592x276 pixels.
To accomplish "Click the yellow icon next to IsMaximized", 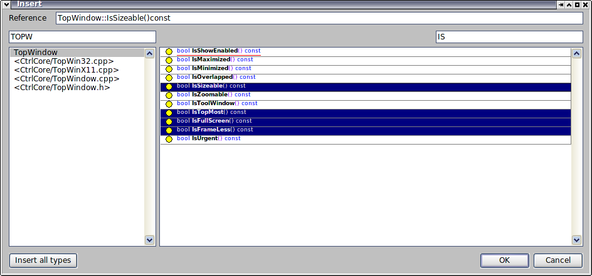I will (169, 60).
